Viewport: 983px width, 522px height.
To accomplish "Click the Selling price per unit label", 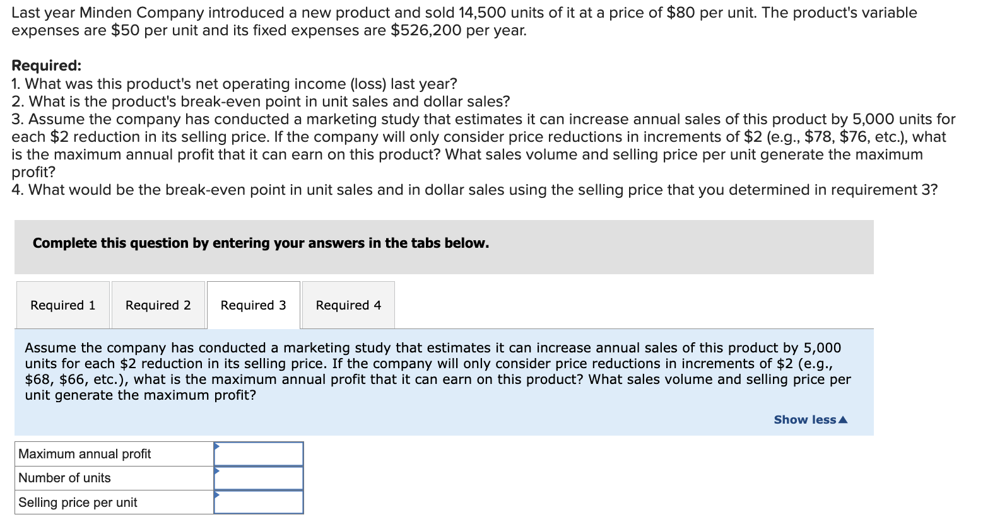I will [x=78, y=502].
